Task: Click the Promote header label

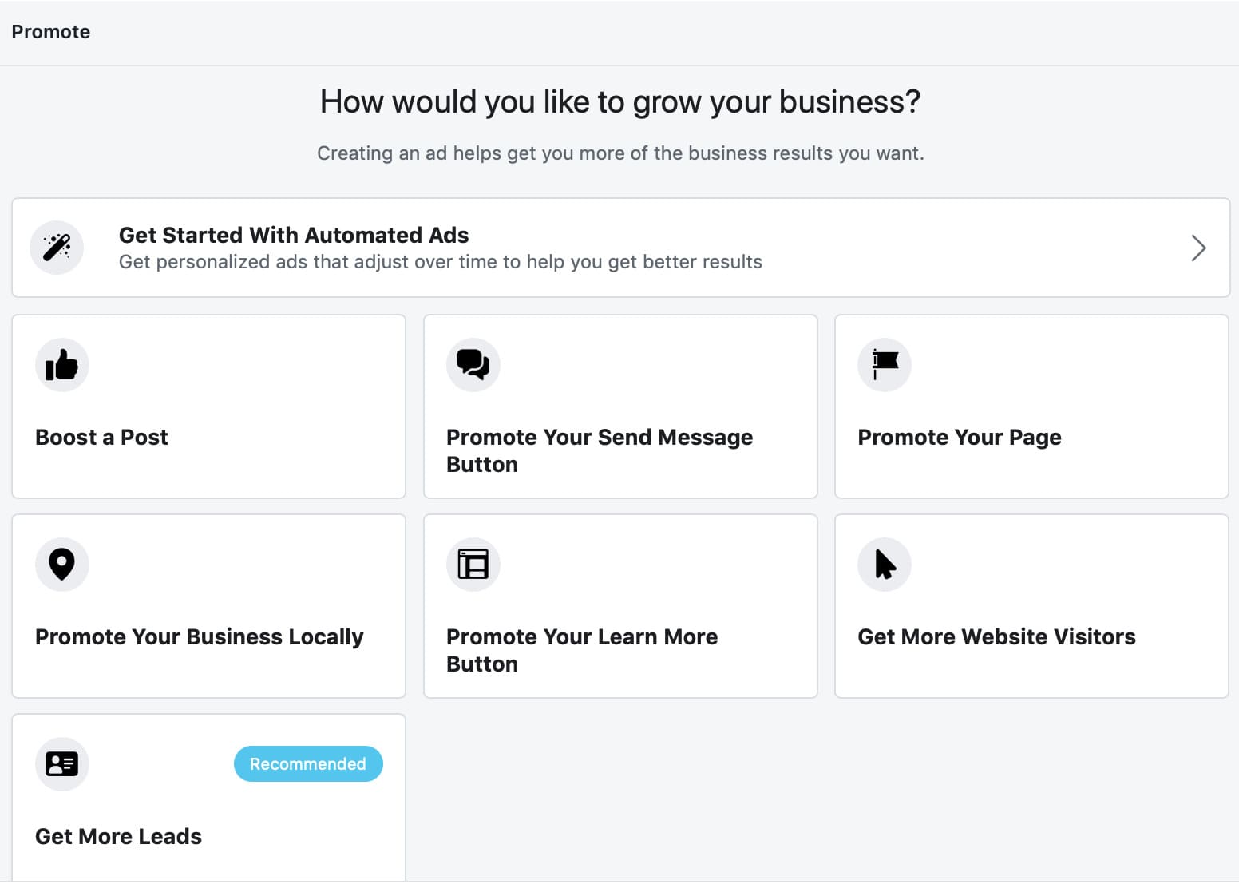Action: [x=50, y=31]
